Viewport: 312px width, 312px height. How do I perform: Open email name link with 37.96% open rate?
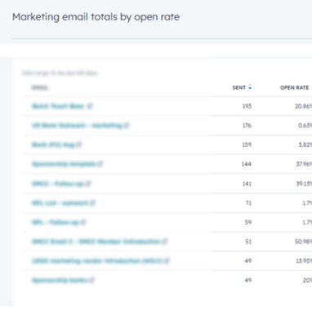pos(64,164)
